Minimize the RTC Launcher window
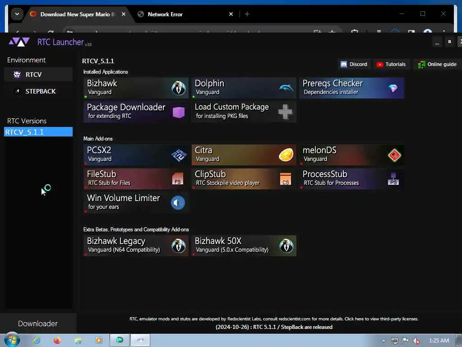 [437, 42]
